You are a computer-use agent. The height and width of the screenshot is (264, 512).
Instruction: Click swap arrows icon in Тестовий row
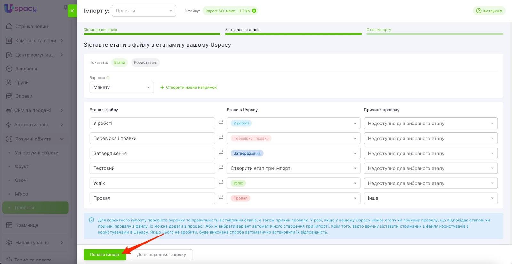tap(221, 167)
